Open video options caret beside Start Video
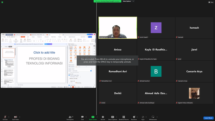215x121 pixels. point(19,117)
